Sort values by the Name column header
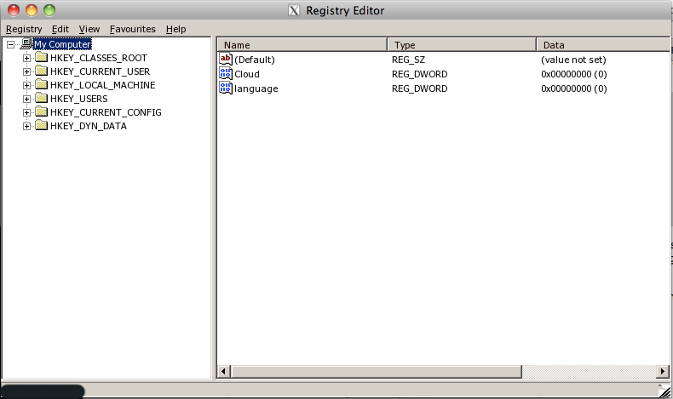The image size is (673, 399). pyautogui.click(x=302, y=44)
